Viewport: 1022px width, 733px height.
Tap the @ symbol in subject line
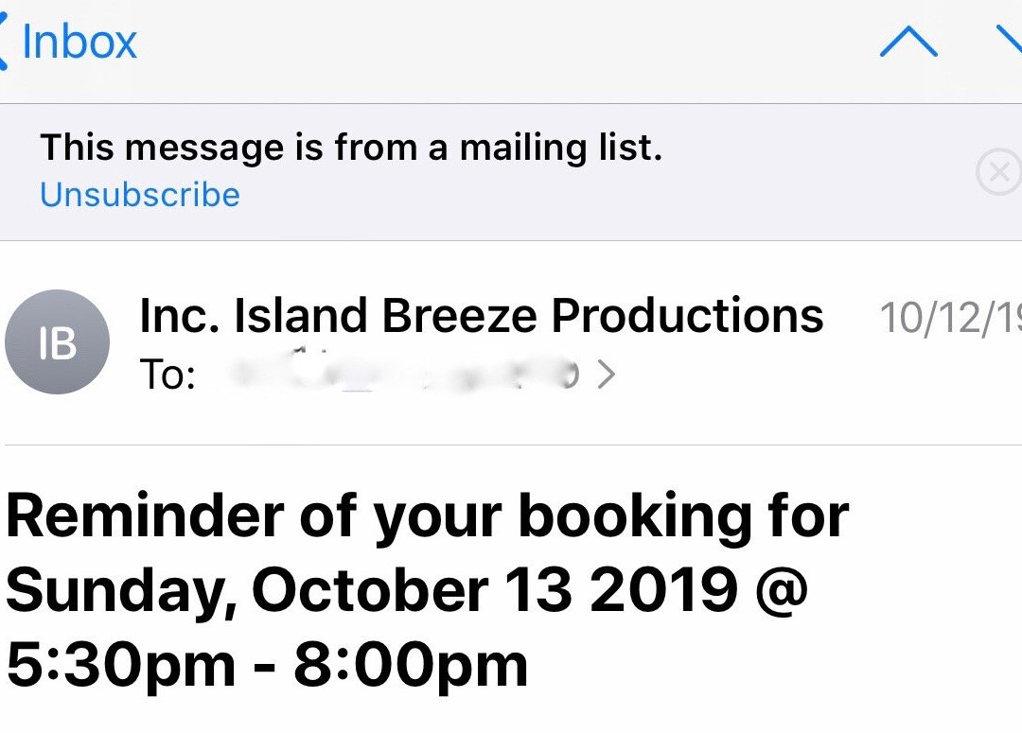point(782,591)
